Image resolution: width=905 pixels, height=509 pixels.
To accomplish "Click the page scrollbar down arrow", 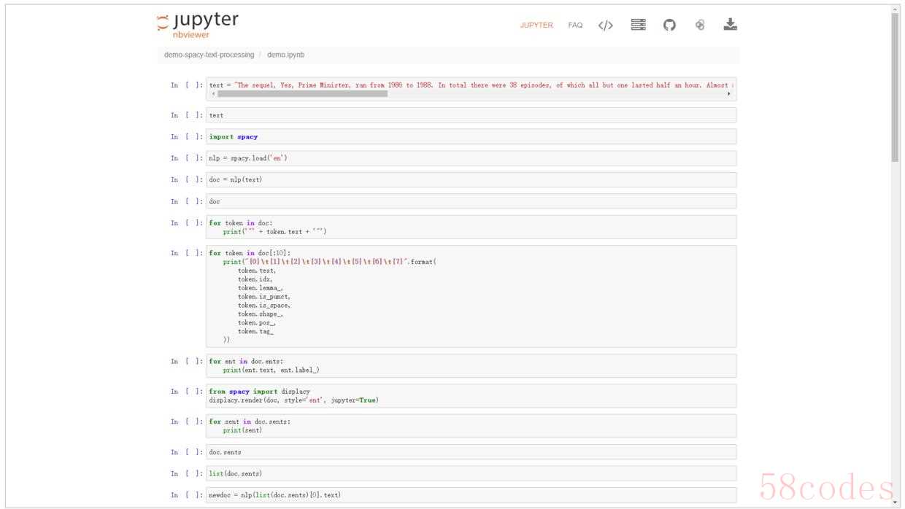I will pos(895,502).
